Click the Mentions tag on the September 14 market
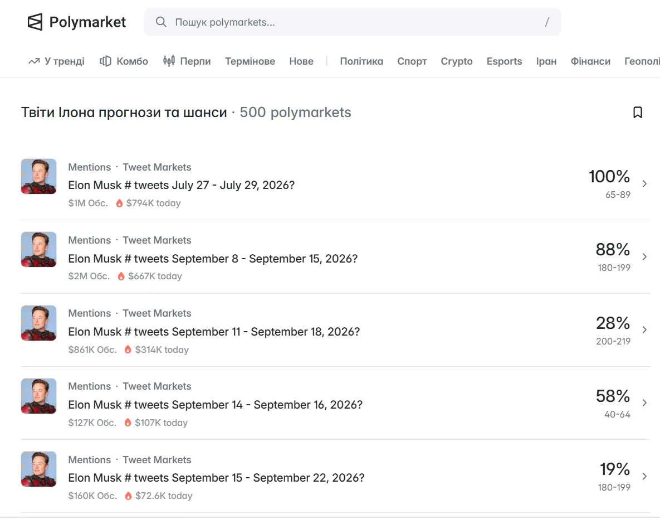Viewport: 660px width, 519px height. [90, 386]
